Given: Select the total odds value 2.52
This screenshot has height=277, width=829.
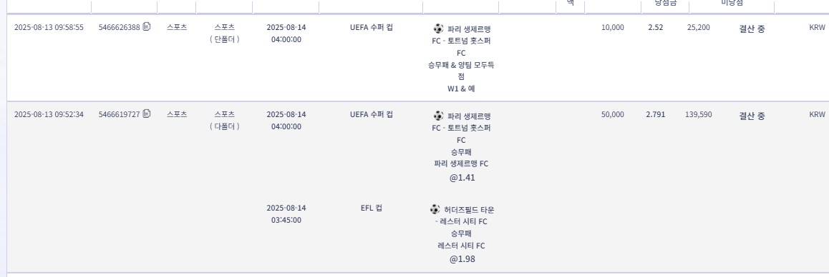Looking at the screenshot, I should 656,27.
